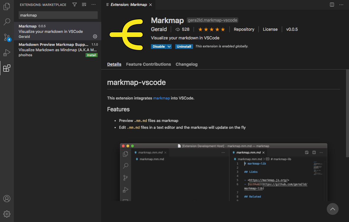Select Markdown Preview Markmap Supp... result

[57, 50]
